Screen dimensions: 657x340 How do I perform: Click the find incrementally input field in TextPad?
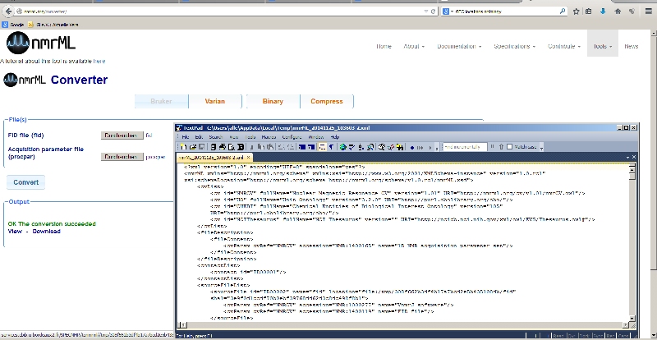pyautogui.click(x=465, y=147)
